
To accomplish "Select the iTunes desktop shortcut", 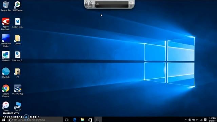I will coord(6,106).
